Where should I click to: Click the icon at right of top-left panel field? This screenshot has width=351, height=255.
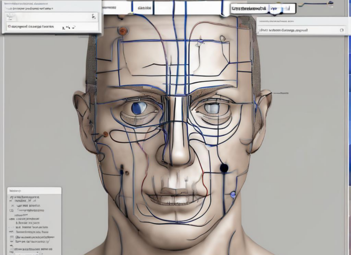[x=94, y=16]
